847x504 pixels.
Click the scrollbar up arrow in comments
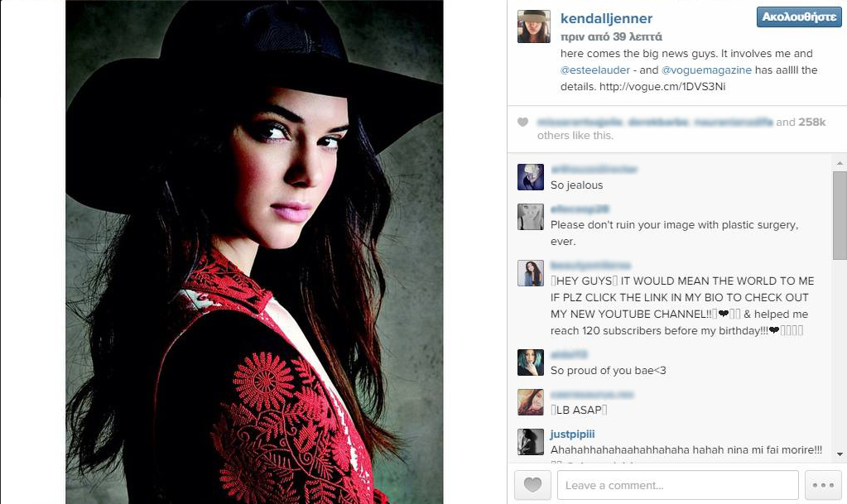[840, 163]
